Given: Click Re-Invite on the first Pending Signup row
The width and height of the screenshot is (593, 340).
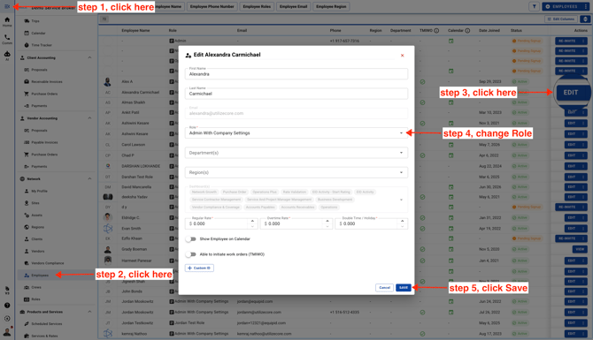Looking at the screenshot, I should [x=567, y=41].
